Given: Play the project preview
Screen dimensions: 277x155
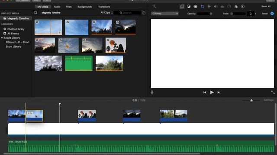Looking at the screenshot, I should (x=212, y=92).
